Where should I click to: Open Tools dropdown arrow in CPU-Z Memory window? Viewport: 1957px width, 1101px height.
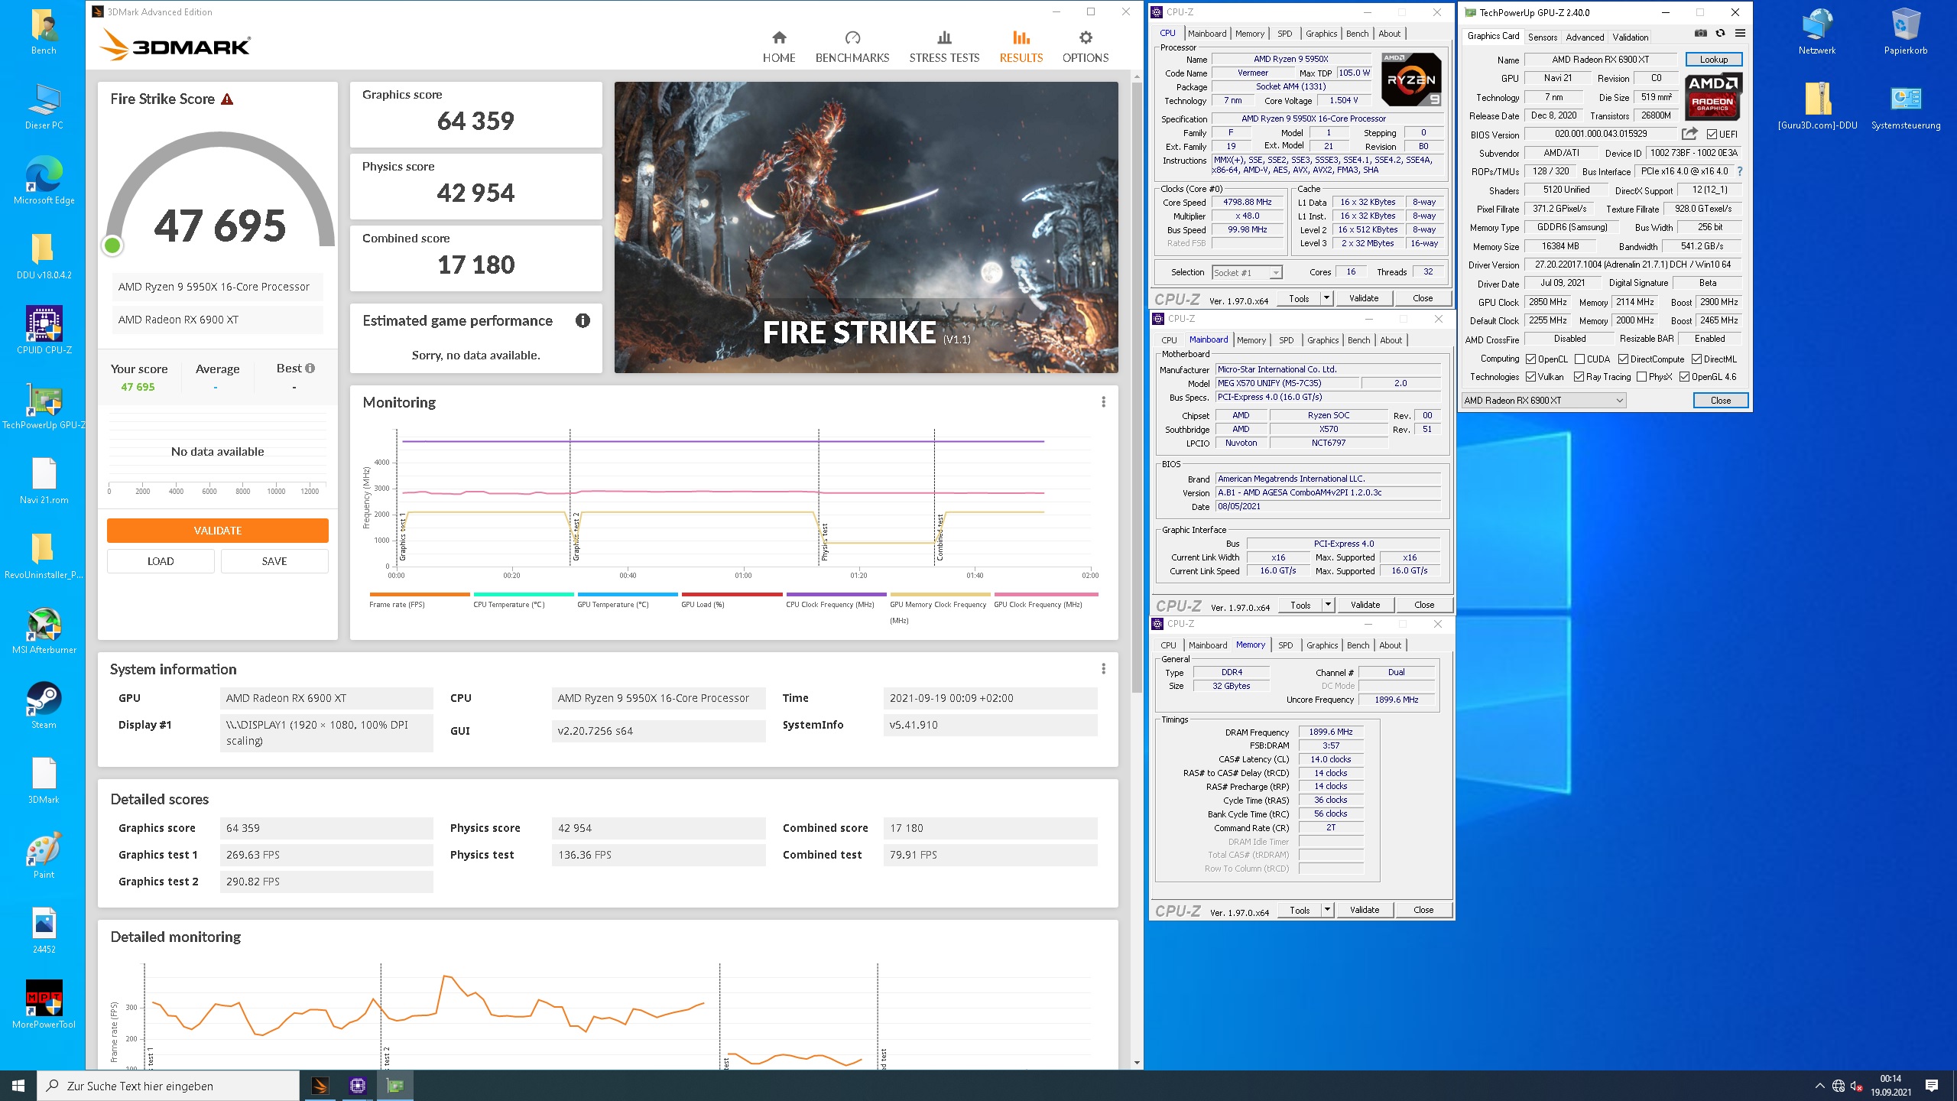click(1328, 910)
